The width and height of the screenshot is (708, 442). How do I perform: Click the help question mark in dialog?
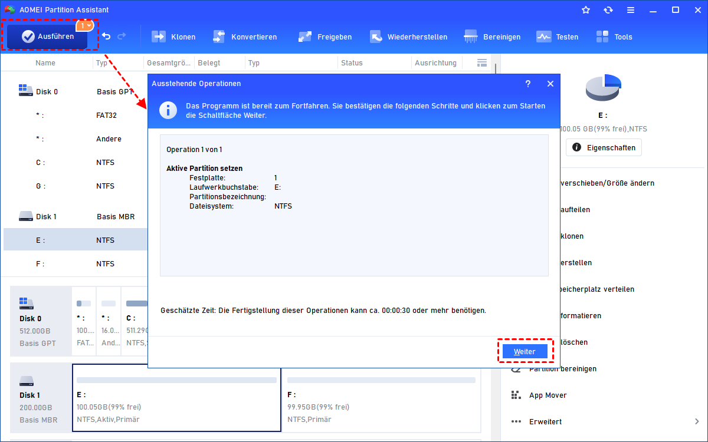tap(528, 84)
